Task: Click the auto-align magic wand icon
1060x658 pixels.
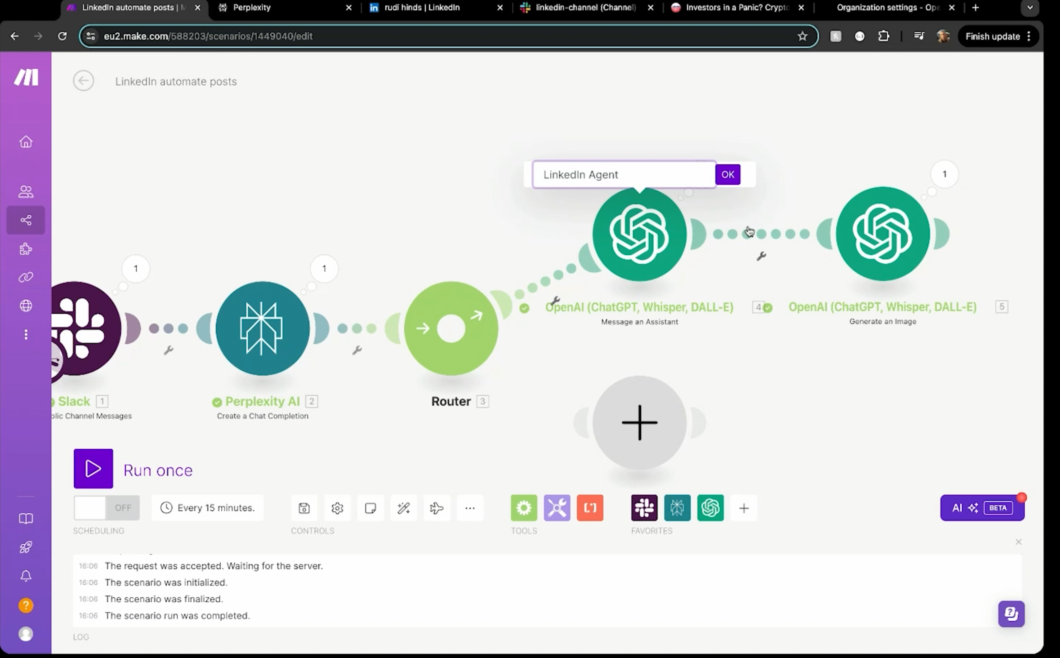Action: (x=404, y=508)
